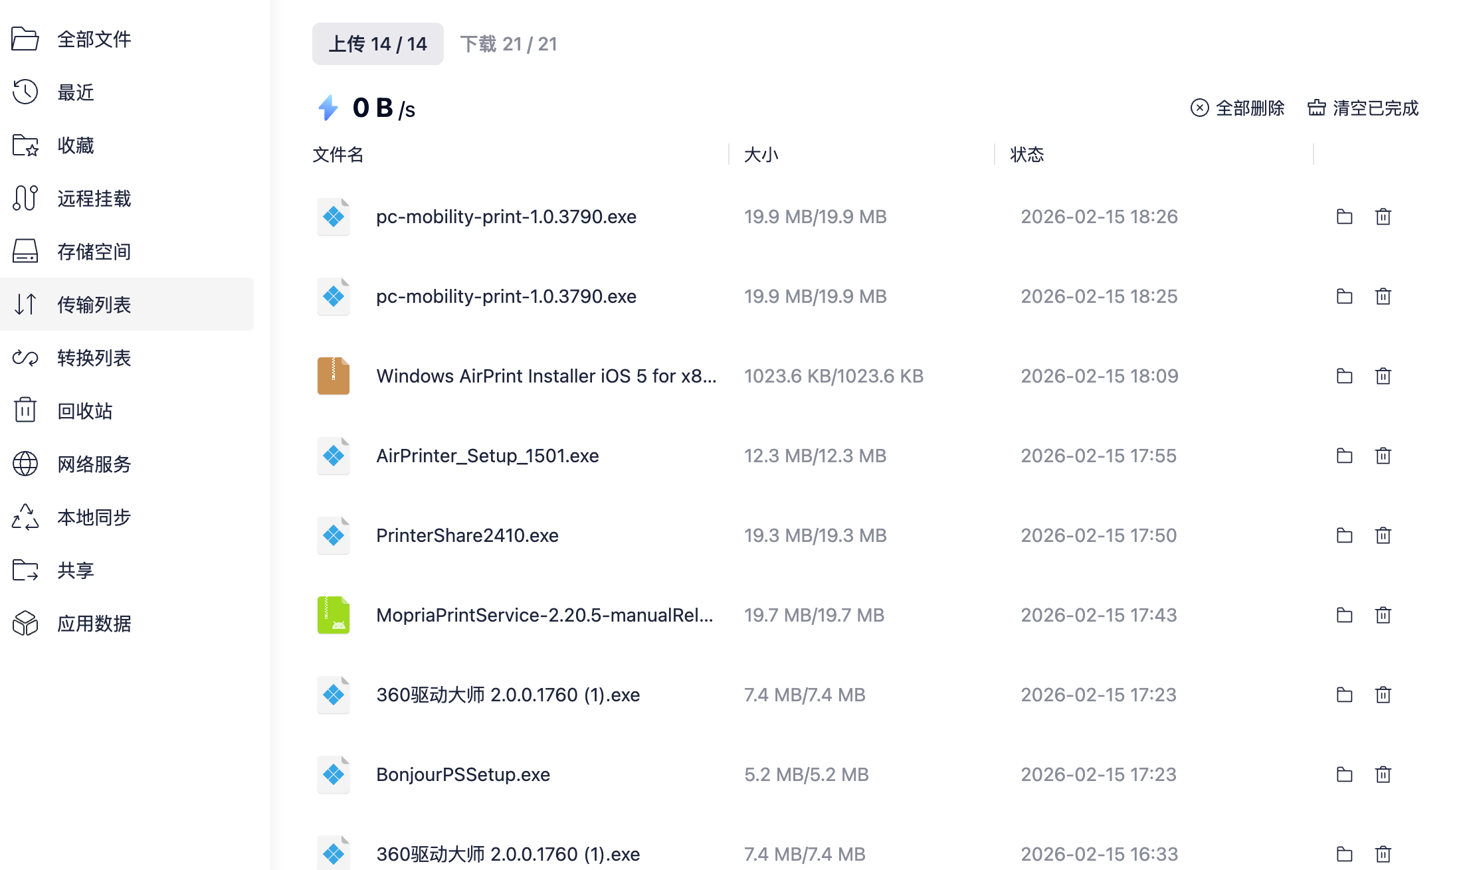Open folder for first pc-mobility-print file
Viewport: 1467px width, 870px height.
[x=1344, y=217]
